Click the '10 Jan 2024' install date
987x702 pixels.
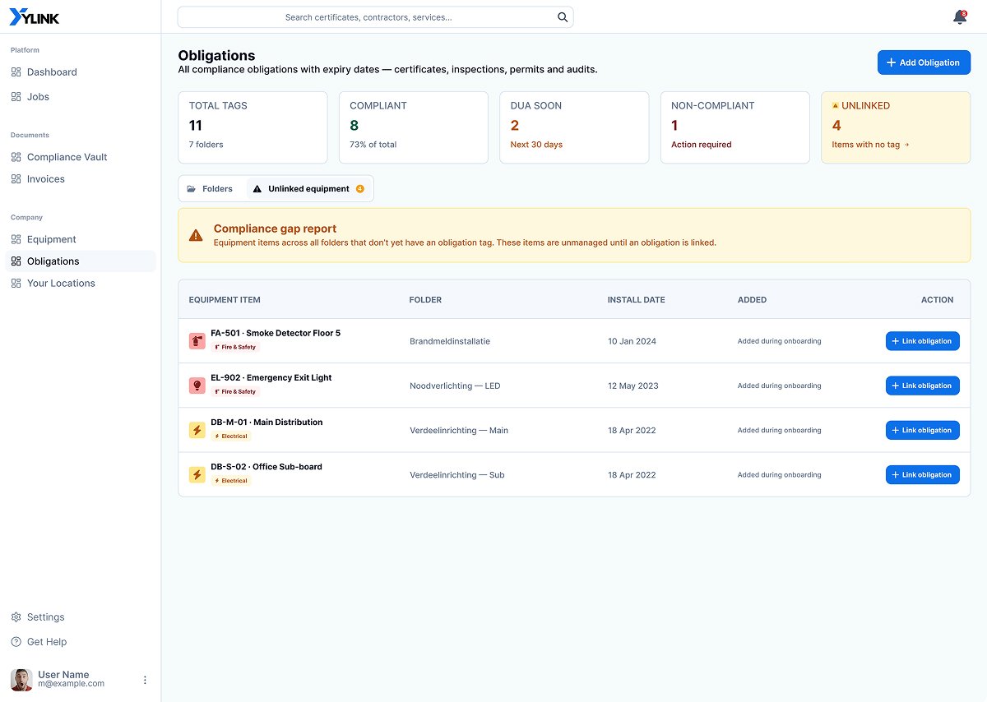pos(632,341)
